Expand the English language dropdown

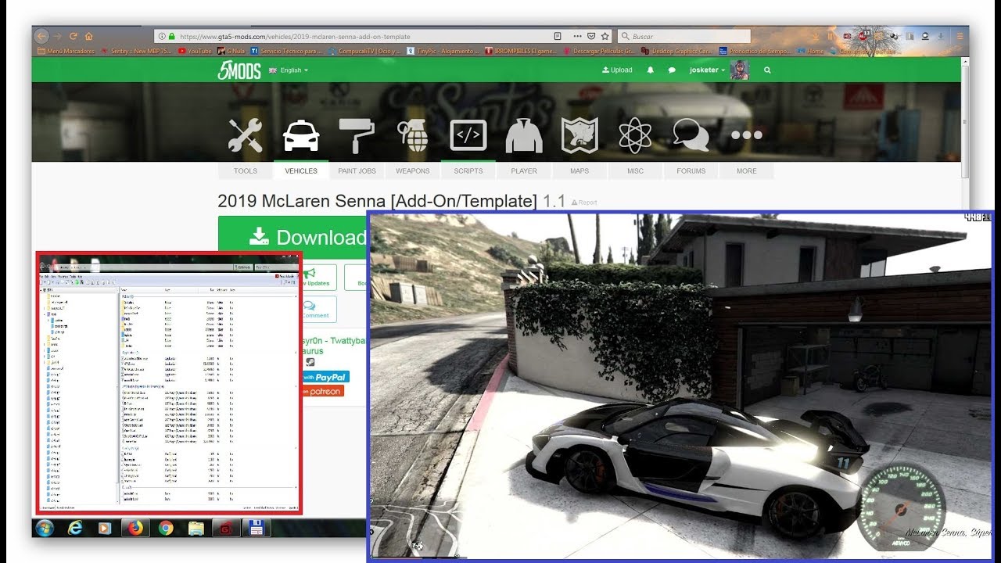tap(289, 70)
